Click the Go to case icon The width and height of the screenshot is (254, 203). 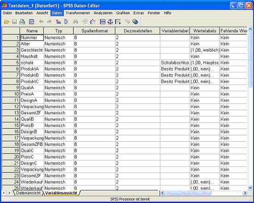tap(58, 22)
